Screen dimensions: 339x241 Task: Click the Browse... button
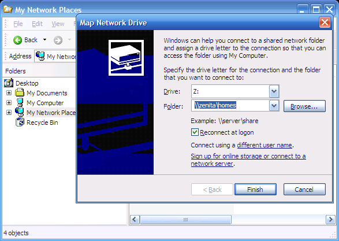[x=304, y=106]
